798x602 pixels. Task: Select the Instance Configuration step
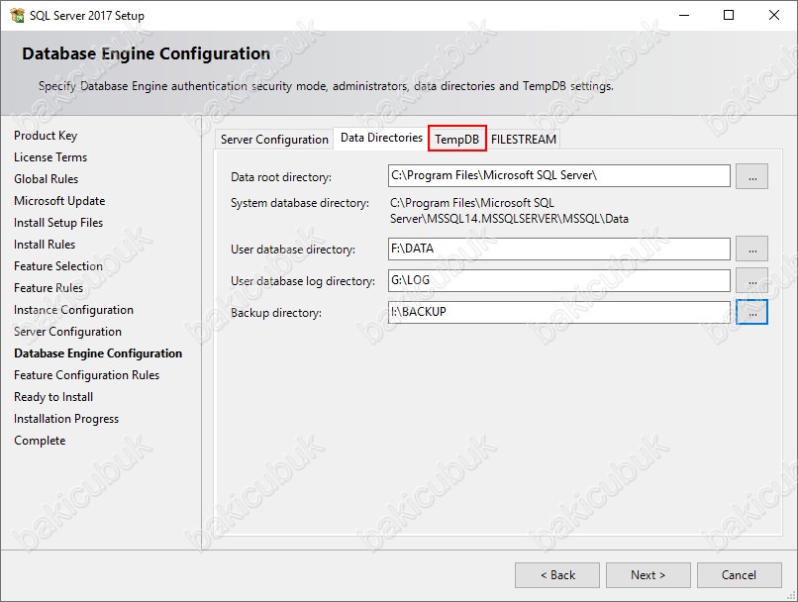tap(73, 310)
